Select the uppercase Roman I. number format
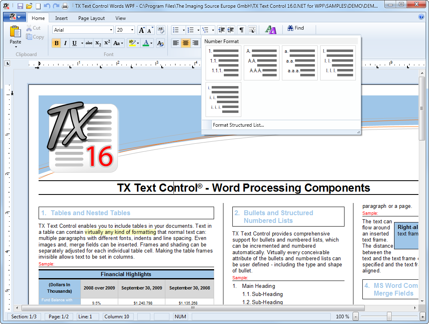This screenshot has height=324, width=429. 338,63
